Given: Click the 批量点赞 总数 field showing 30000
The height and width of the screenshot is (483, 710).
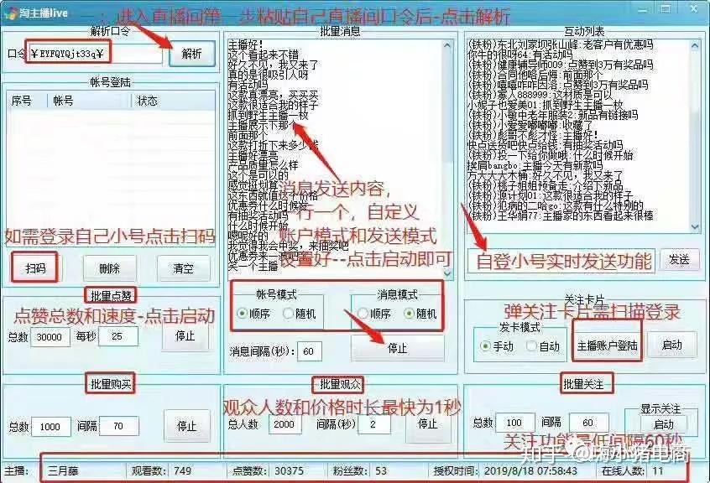Looking at the screenshot, I should pyautogui.click(x=50, y=337).
